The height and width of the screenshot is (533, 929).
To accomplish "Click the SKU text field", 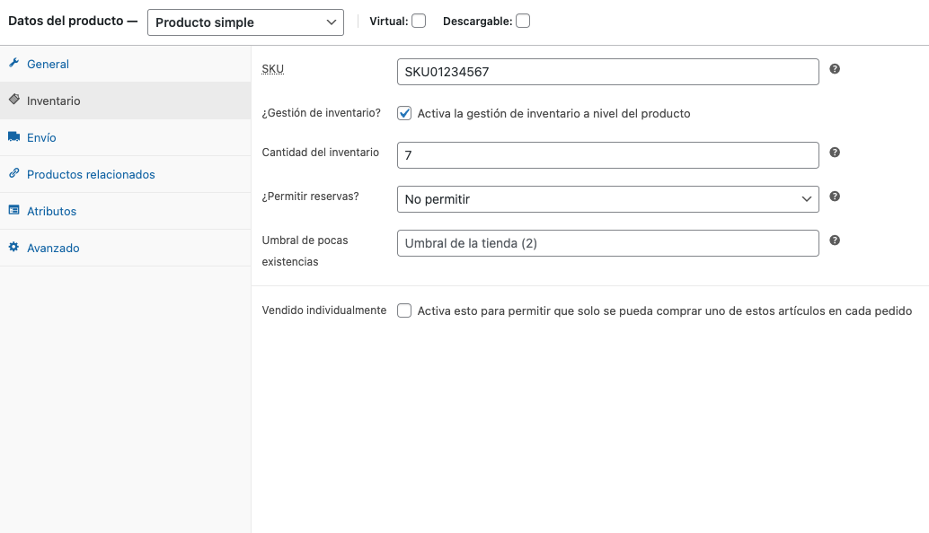I will [607, 72].
